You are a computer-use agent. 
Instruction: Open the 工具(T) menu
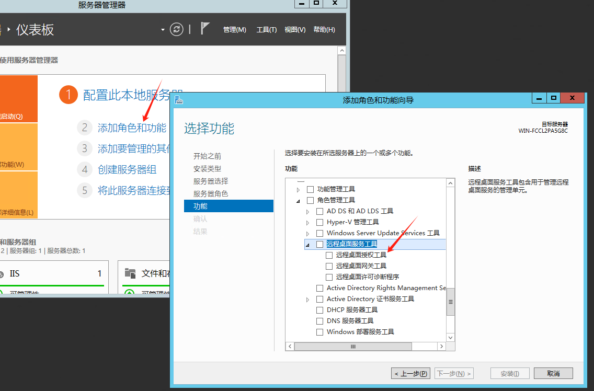click(266, 30)
